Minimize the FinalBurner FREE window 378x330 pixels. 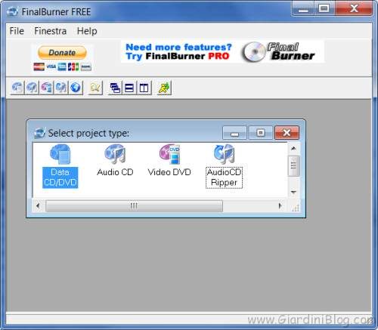pos(303,9)
